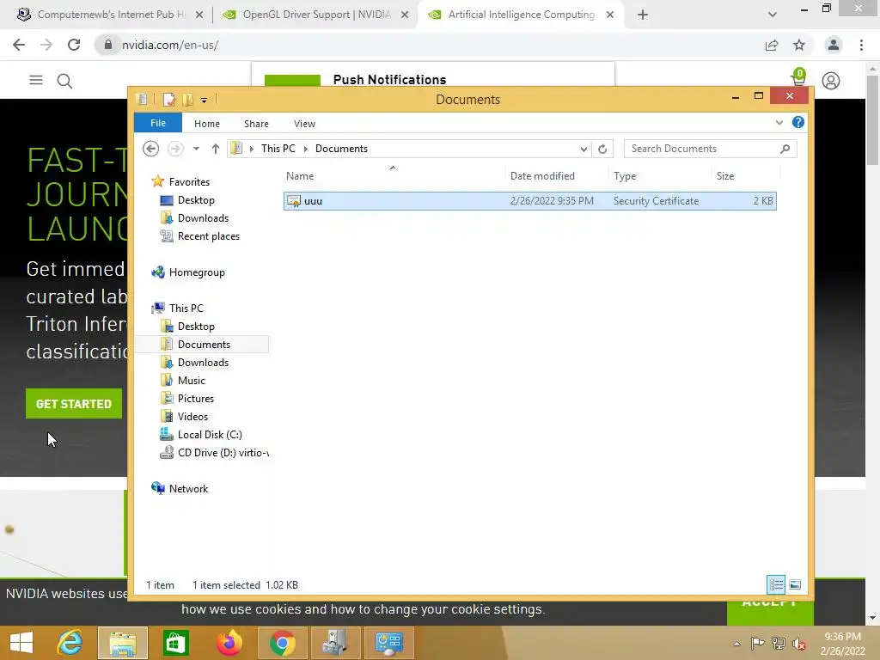880x660 pixels.
Task: Open the View ribbon tab
Action: 304,124
